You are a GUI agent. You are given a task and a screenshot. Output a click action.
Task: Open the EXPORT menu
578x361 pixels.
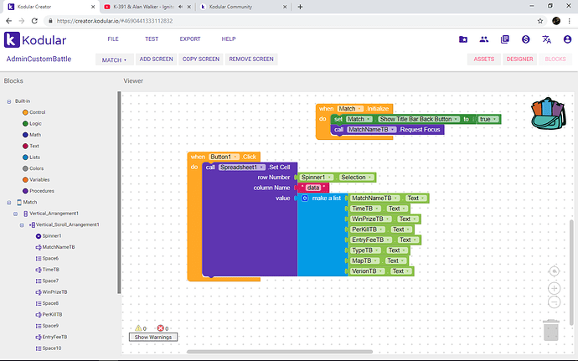tap(190, 39)
